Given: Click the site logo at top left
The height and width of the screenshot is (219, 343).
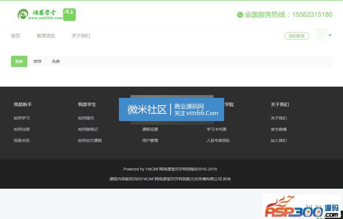Looking at the screenshot, I should pyautogui.click(x=46, y=15).
